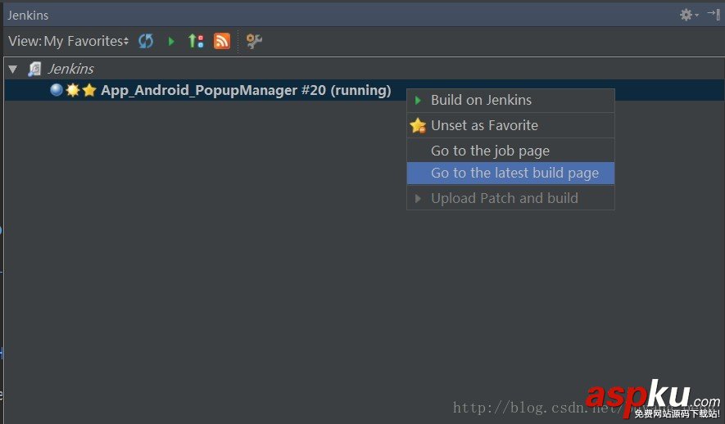The height and width of the screenshot is (424, 725).
Task: Click the Jenkins root label text
Action: tap(70, 70)
